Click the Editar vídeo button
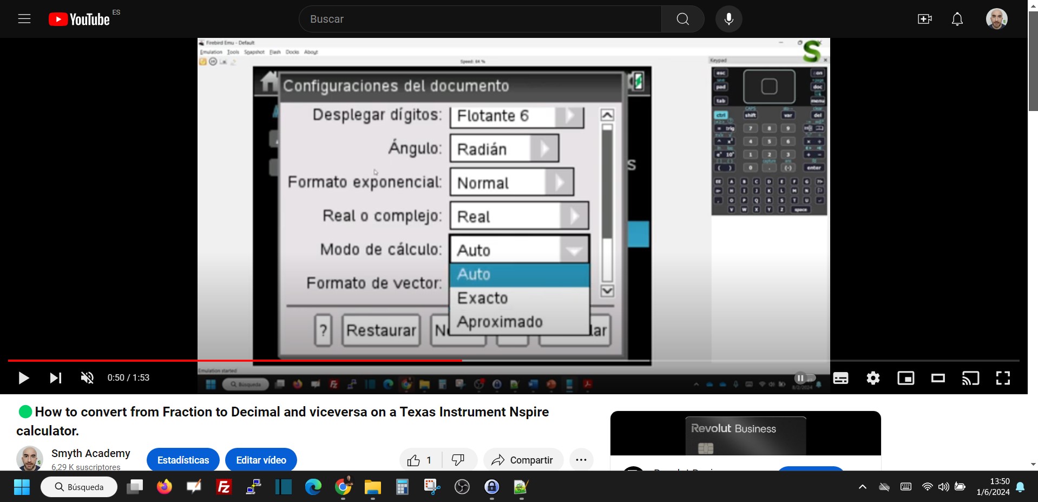1038x502 pixels. pyautogui.click(x=261, y=460)
